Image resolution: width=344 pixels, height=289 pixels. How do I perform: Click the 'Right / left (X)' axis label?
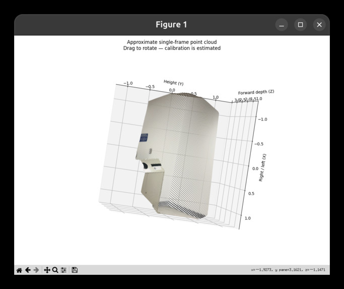(262, 167)
